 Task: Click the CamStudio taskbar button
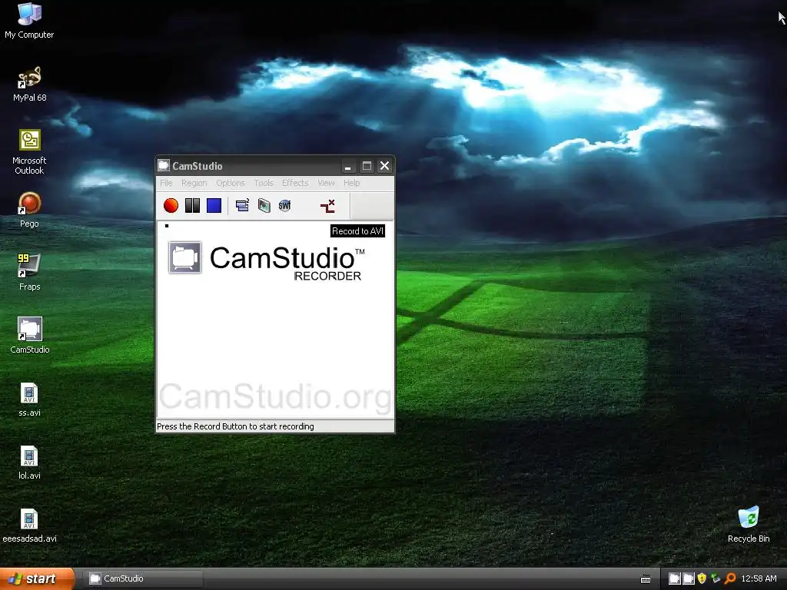tap(144, 578)
